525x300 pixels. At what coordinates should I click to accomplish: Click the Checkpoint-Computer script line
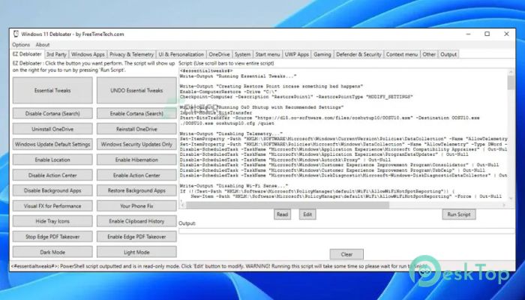pyautogui.click(x=296, y=97)
